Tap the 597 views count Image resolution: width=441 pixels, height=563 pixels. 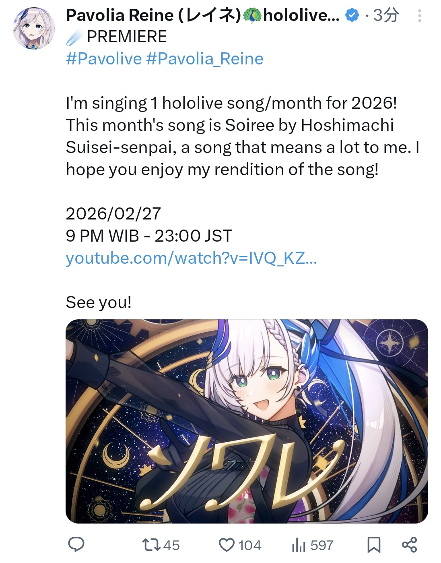click(x=322, y=545)
